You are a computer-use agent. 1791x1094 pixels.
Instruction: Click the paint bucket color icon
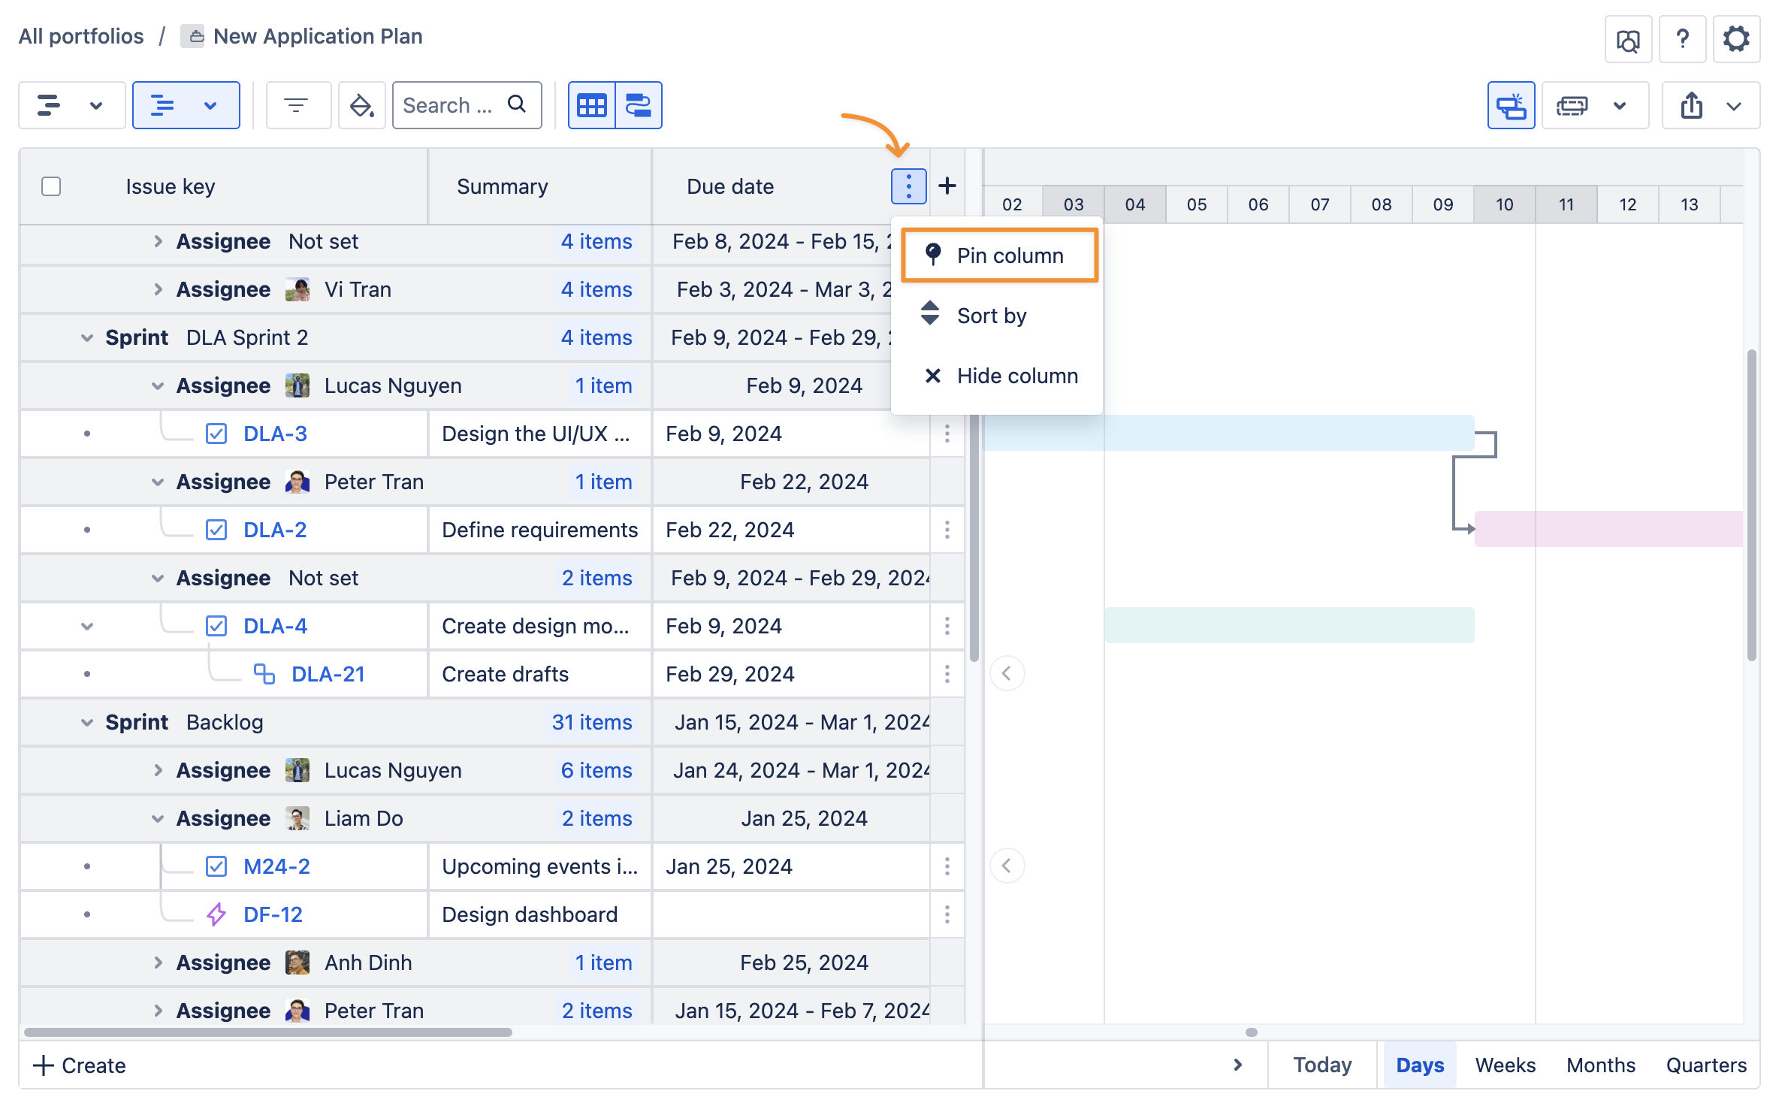click(361, 105)
